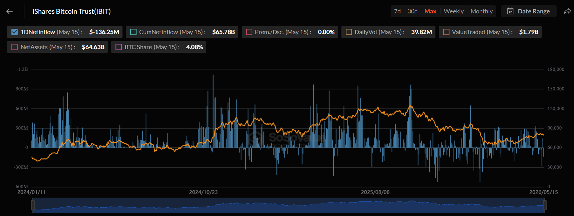The height and width of the screenshot is (216, 574).
Task: Uncheck the 1DNetInflow checkbox
Action: (14, 32)
